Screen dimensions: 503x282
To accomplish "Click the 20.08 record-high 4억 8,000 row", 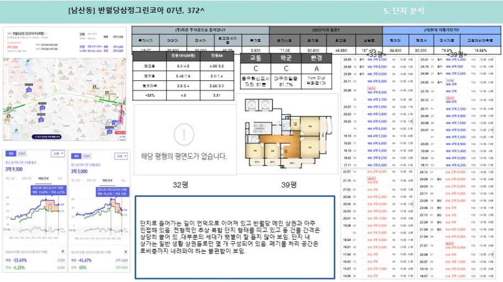I will [x=378, y=91].
